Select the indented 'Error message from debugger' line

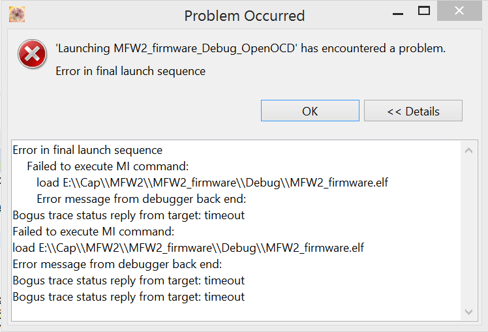coord(141,199)
